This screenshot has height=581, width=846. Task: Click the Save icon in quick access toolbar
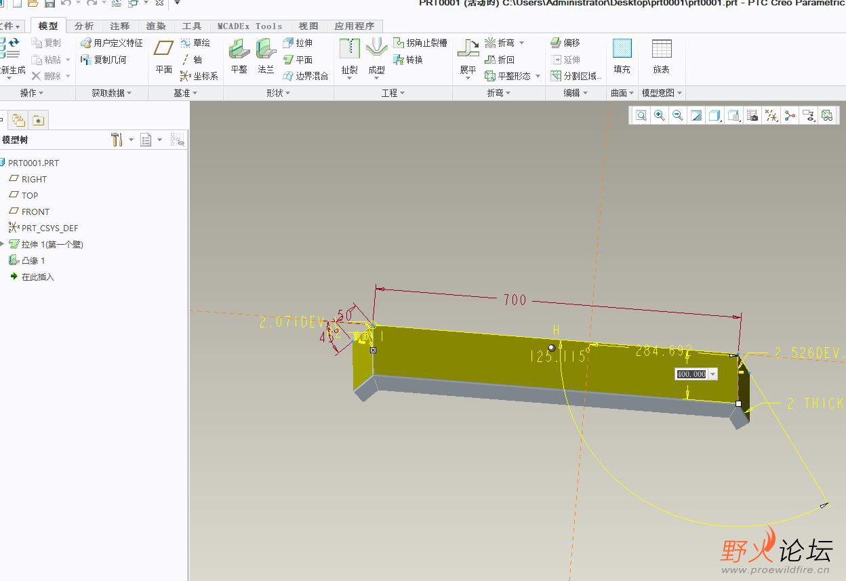50,3
